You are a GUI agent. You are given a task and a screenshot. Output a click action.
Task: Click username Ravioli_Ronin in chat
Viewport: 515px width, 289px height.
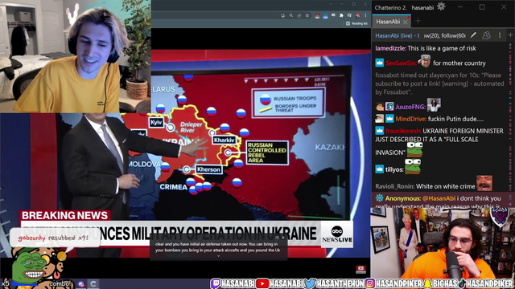pyautogui.click(x=394, y=186)
